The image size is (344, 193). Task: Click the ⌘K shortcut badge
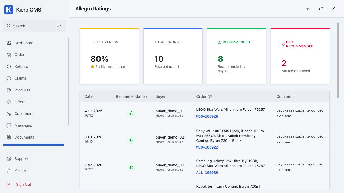(59, 26)
